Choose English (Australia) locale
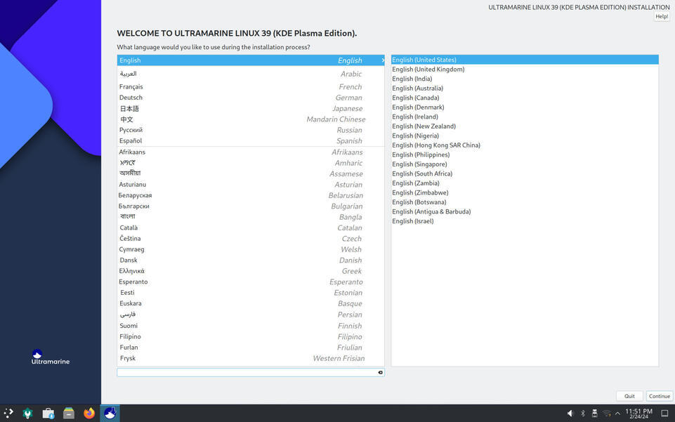 point(525,88)
